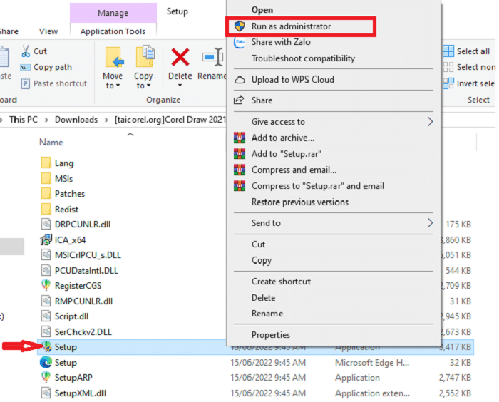
Task: Click WinRAR icon beside Add to archive
Action: coord(240,138)
